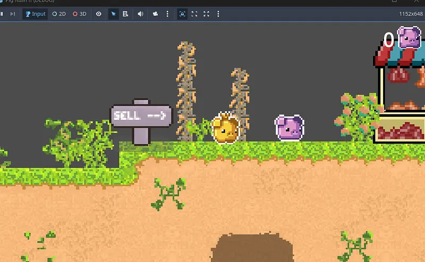Image resolution: width=425 pixels, height=262 pixels.
Task: Click the SELL arrow signpost
Action: coord(141,116)
